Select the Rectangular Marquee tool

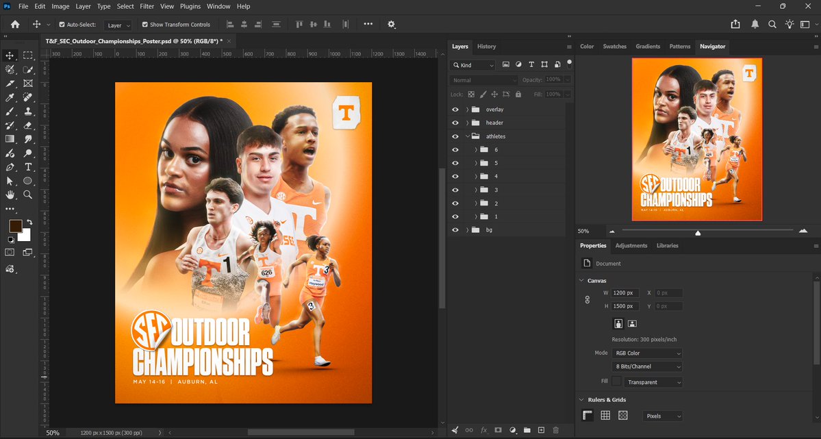(x=28, y=55)
